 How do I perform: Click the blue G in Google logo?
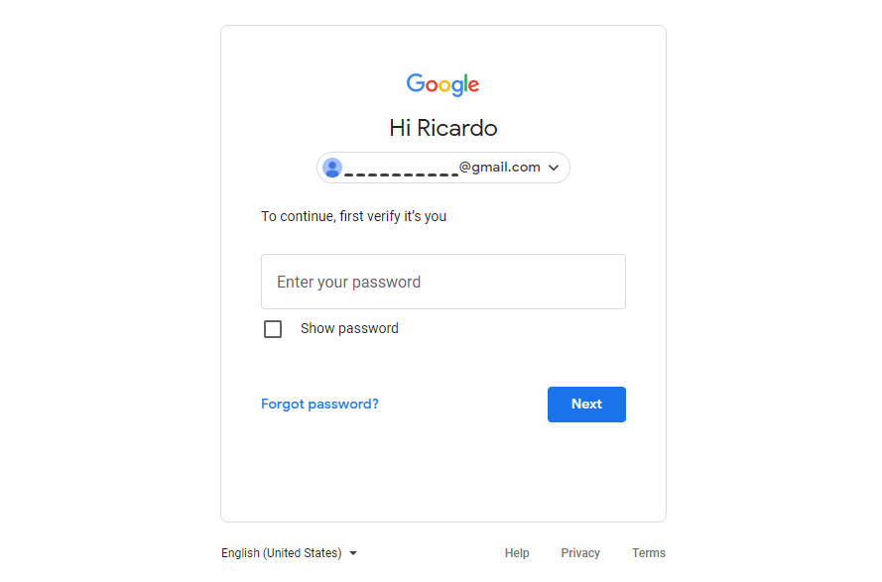click(x=415, y=83)
